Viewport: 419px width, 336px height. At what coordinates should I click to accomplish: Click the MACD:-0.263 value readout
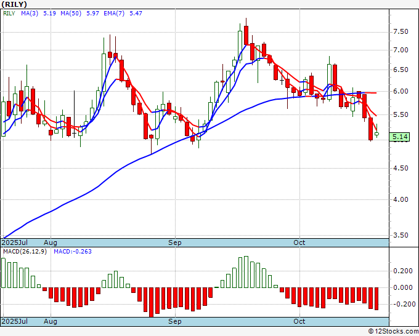click(73, 252)
